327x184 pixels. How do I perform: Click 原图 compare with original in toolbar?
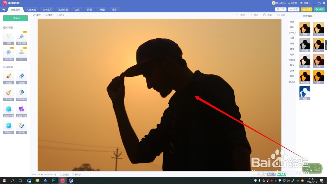tap(281, 15)
